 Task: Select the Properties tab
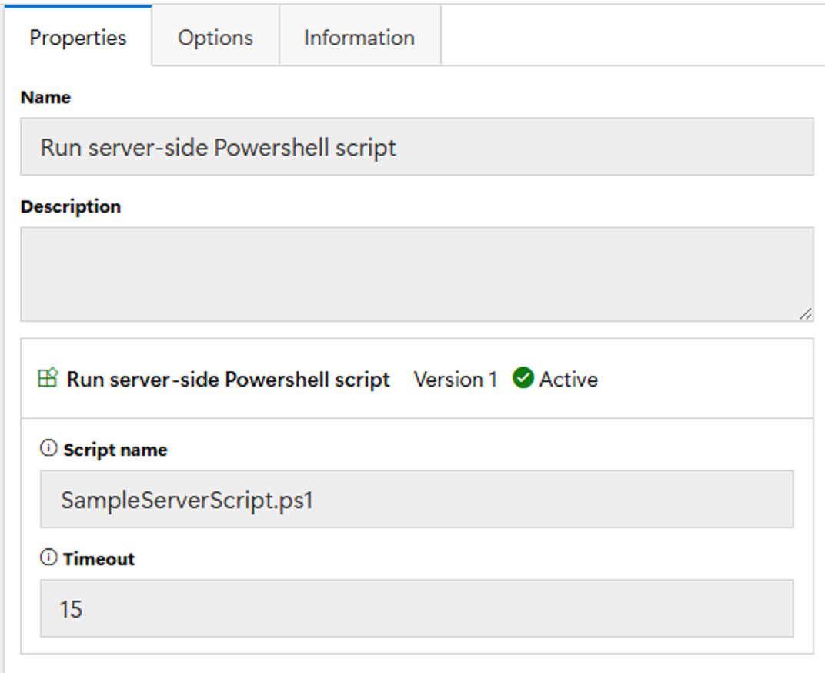pos(78,38)
